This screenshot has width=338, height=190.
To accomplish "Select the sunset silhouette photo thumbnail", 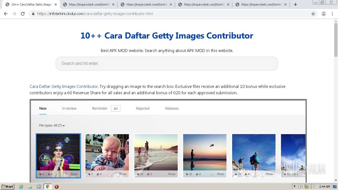I will (205, 156).
